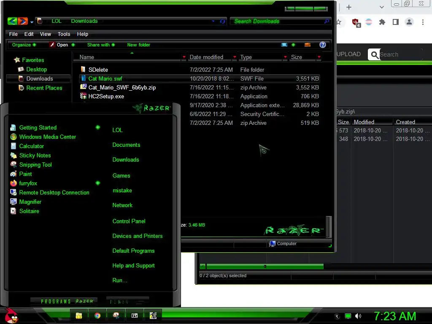Open the Edit menu
Screen dimensions: 432x324
[29, 34]
